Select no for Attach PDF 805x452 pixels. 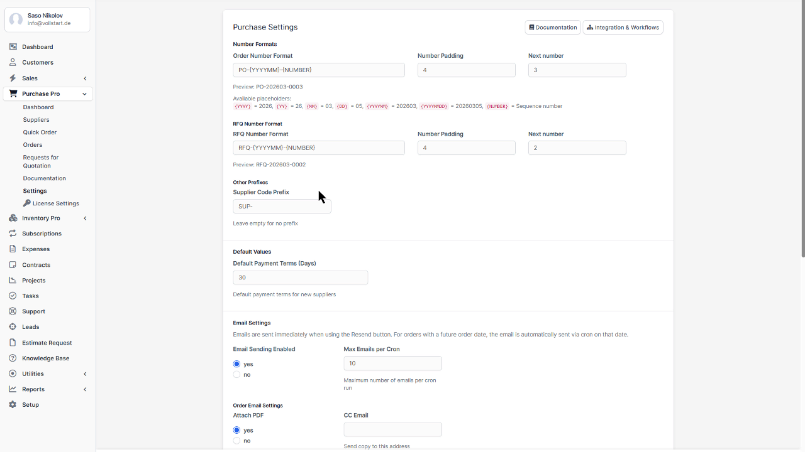[x=236, y=441]
